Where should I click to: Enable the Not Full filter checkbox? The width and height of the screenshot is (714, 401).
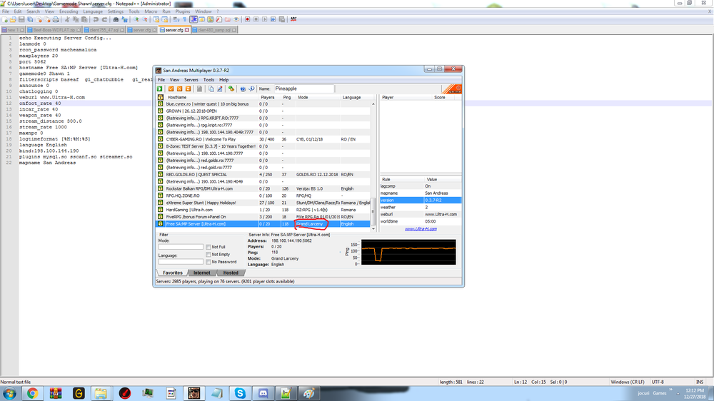tap(208, 247)
